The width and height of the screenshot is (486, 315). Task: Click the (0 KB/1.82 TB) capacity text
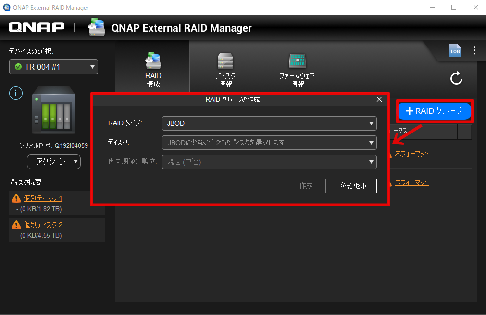(x=40, y=209)
